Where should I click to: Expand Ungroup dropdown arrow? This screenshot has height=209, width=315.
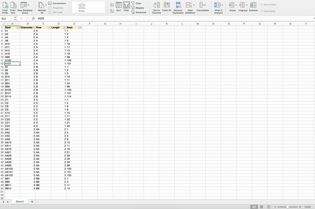click(x=247, y=5)
